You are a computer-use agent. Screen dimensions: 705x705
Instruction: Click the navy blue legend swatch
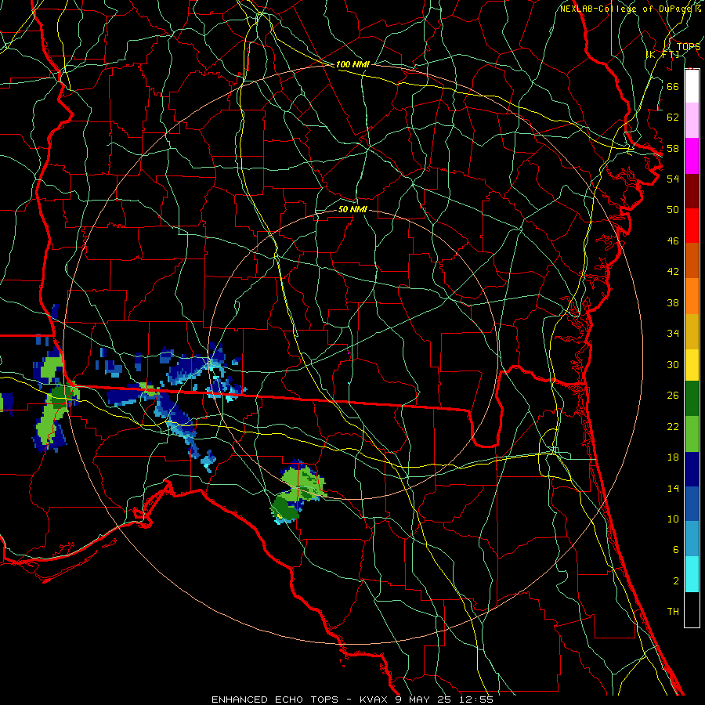(x=692, y=469)
